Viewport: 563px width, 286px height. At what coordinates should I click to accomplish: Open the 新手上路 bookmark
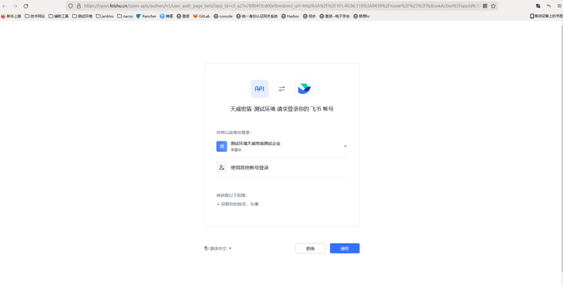11,16
